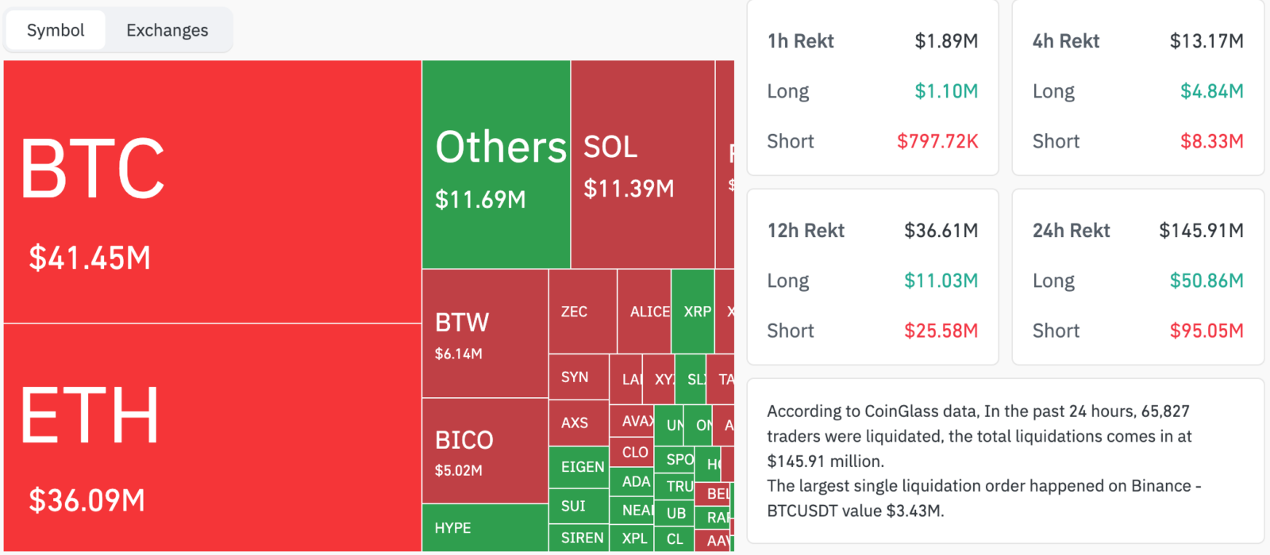The height and width of the screenshot is (555, 1270).
Task: Click the green HYPE tile
Action: pos(485,527)
